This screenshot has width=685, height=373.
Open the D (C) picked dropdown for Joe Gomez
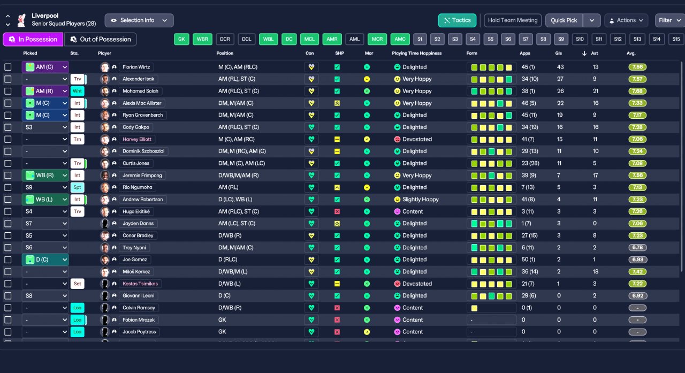(x=45, y=260)
